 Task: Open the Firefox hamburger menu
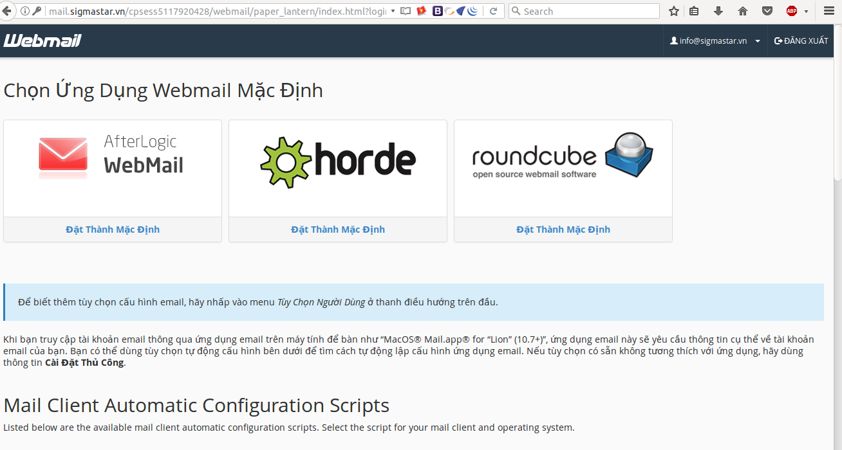click(829, 11)
